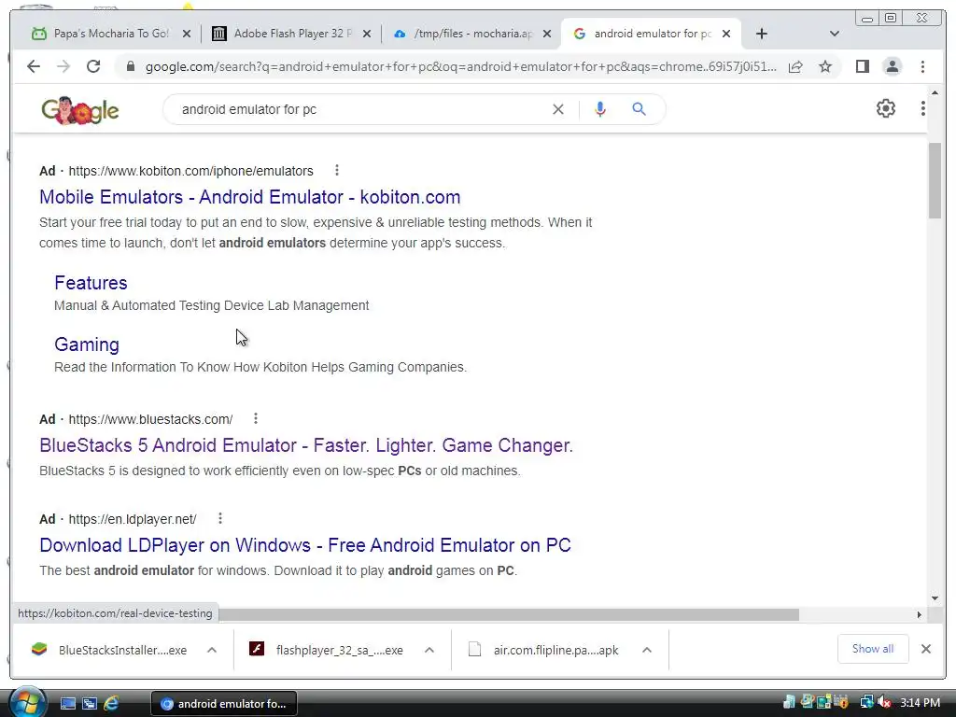Click the scroll right arrow
Screen dimensions: 956x717
click(920, 614)
